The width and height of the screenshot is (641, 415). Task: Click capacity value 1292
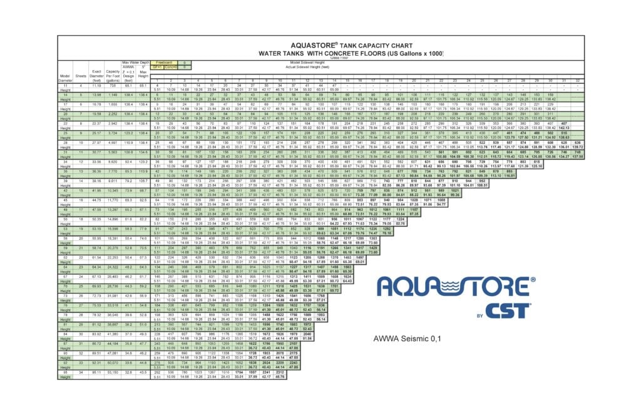click(x=387, y=229)
